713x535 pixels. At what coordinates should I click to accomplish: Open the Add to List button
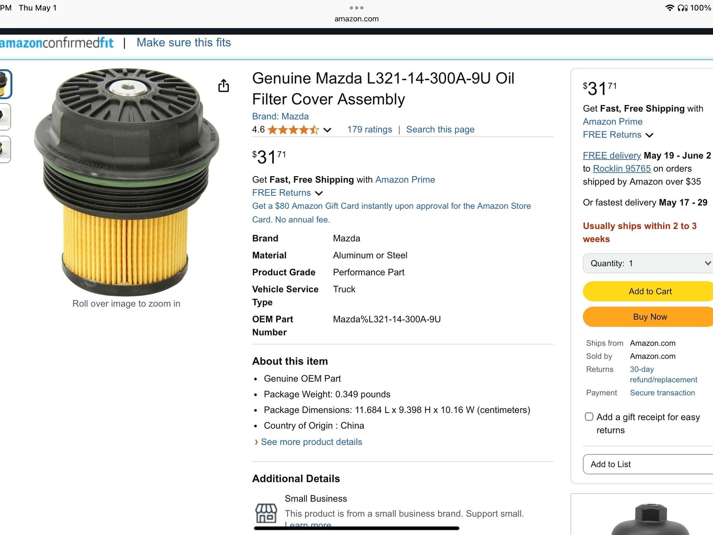[648, 464]
